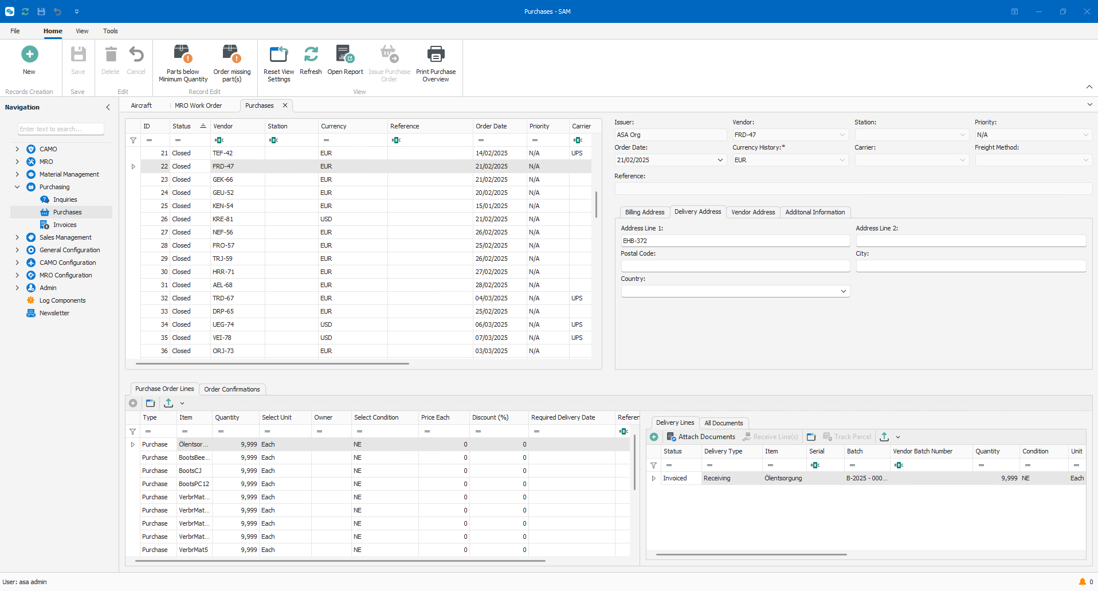The height and width of the screenshot is (591, 1098).
Task: Open the Order Date picker dropdown
Action: click(720, 160)
